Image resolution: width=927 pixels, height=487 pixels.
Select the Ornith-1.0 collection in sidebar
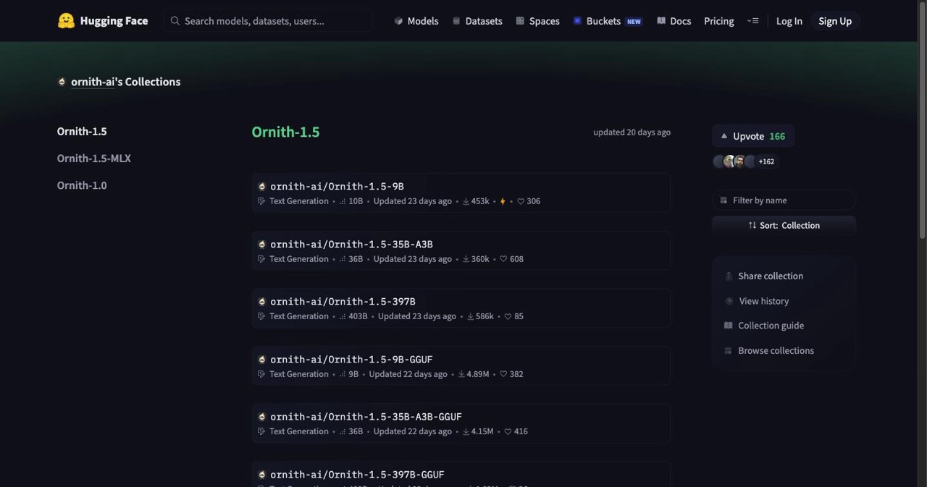tap(82, 185)
